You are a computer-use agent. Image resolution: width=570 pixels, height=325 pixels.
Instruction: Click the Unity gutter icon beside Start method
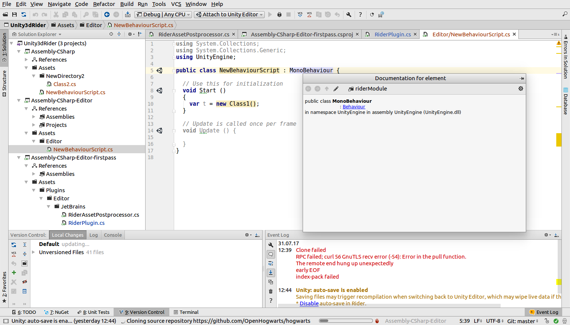click(160, 91)
